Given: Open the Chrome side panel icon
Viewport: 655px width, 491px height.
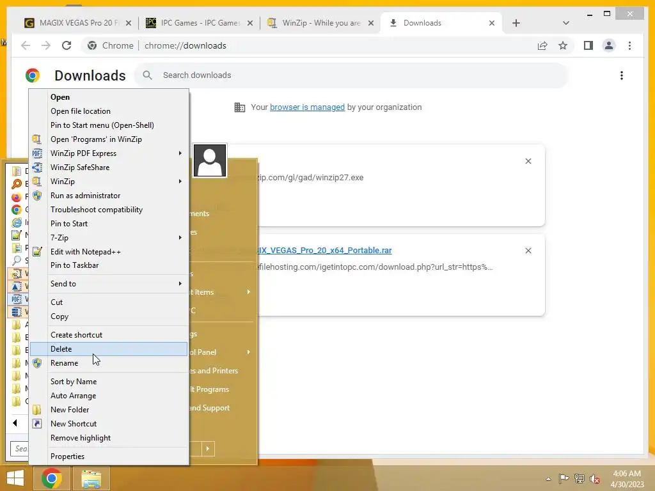Looking at the screenshot, I should click(588, 45).
